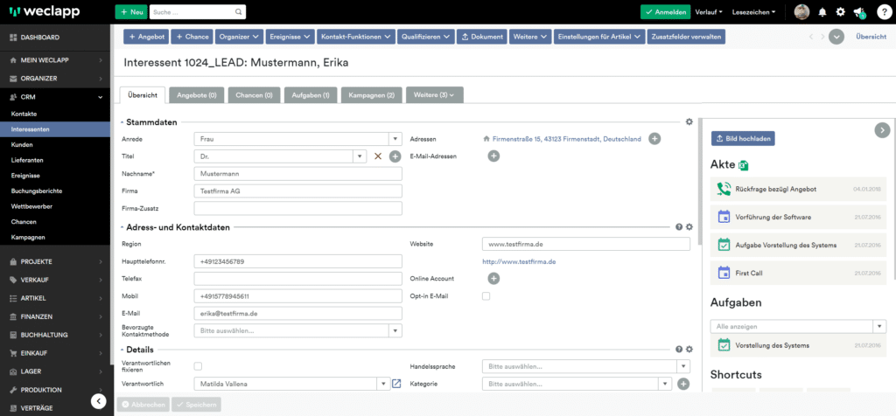Image resolution: width=896 pixels, height=416 pixels.
Task: Open Stammdaten section settings gear
Action: point(689,122)
